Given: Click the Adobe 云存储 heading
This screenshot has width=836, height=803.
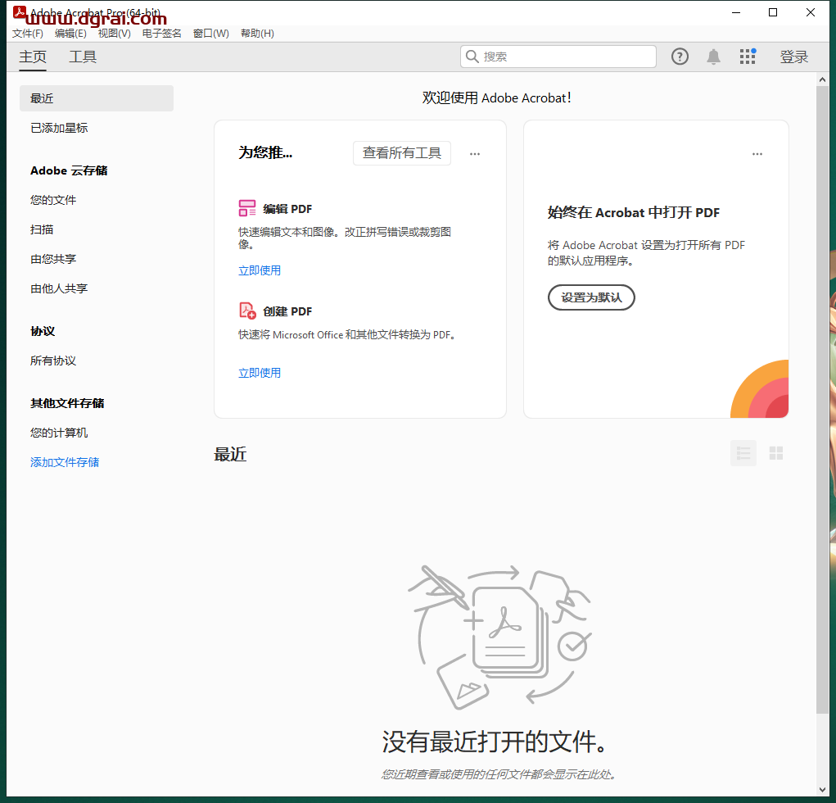Looking at the screenshot, I should [x=69, y=170].
